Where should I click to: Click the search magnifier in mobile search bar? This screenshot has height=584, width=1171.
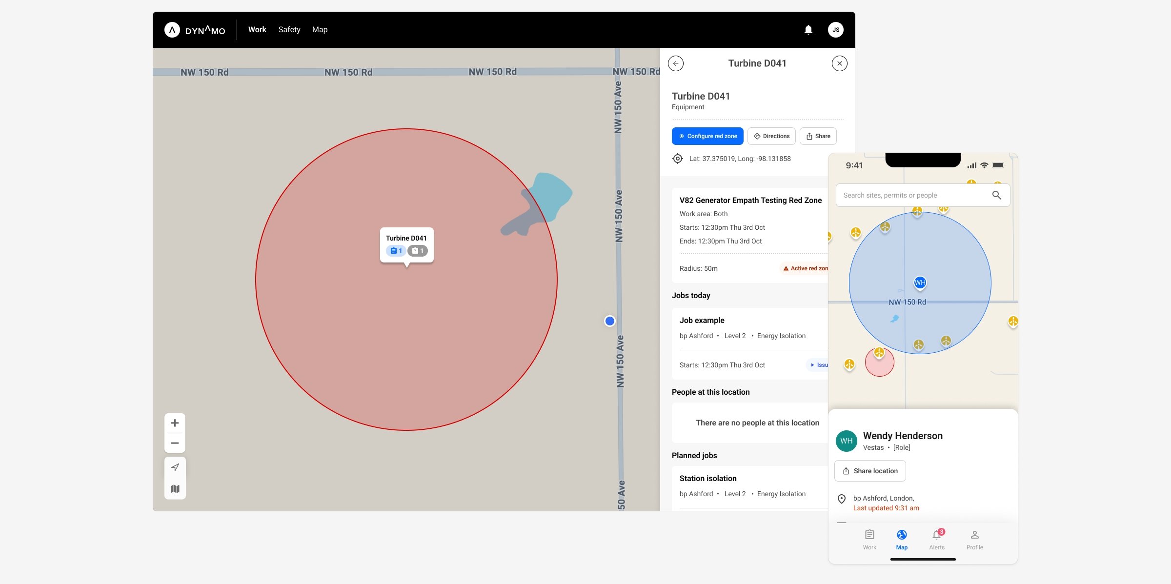tap(996, 195)
